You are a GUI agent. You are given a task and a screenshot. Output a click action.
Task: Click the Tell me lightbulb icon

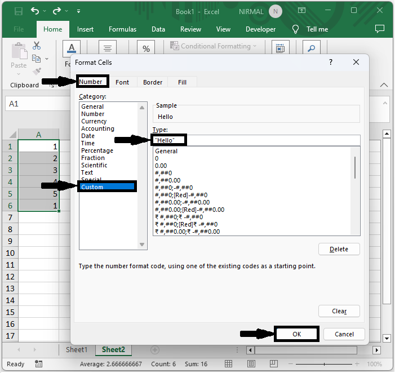point(295,29)
